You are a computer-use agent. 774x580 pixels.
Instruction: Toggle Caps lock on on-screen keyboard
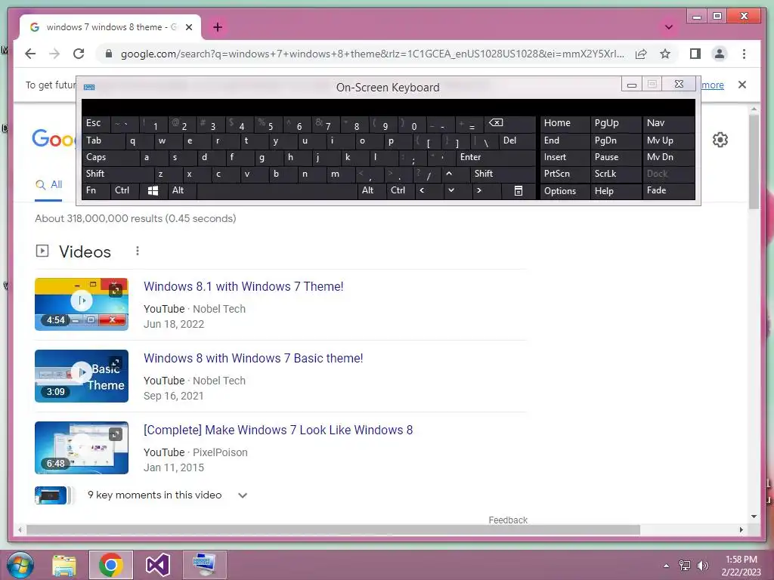coord(110,158)
